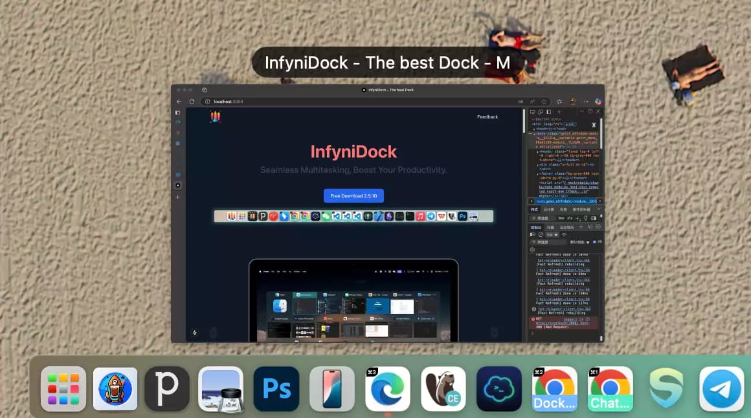Open the green S shield app in dock

(666, 389)
